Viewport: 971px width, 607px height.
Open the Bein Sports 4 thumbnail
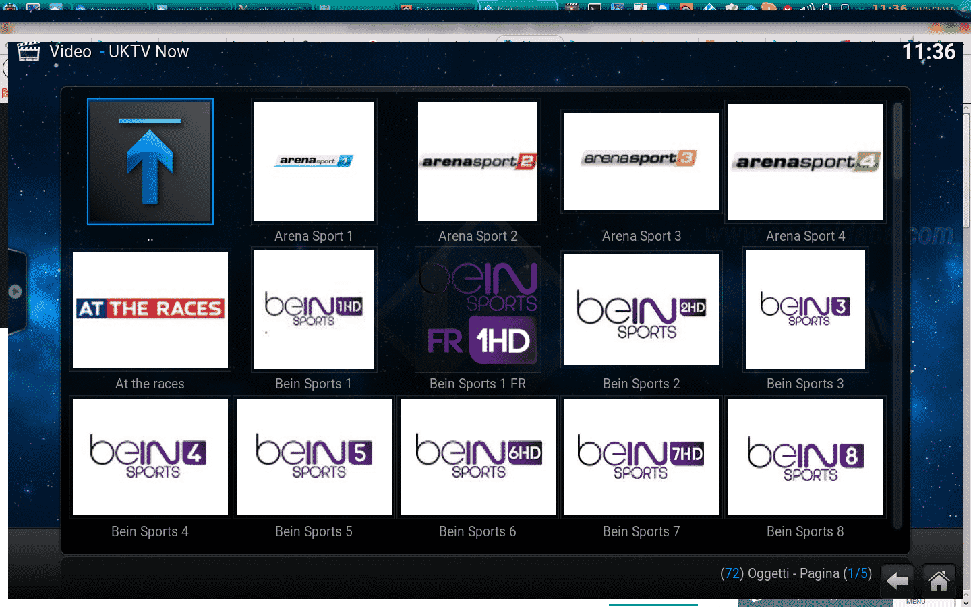(x=150, y=457)
